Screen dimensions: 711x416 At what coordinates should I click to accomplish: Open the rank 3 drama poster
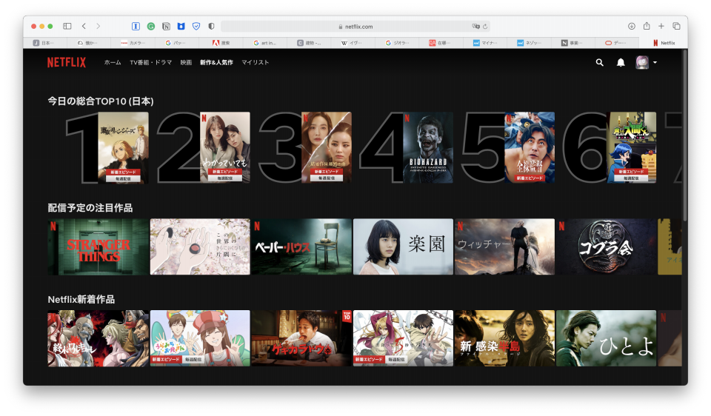tap(327, 148)
